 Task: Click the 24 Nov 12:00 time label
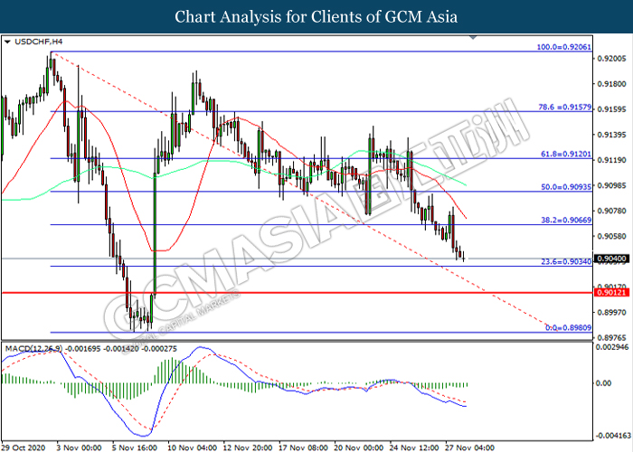[x=414, y=448]
